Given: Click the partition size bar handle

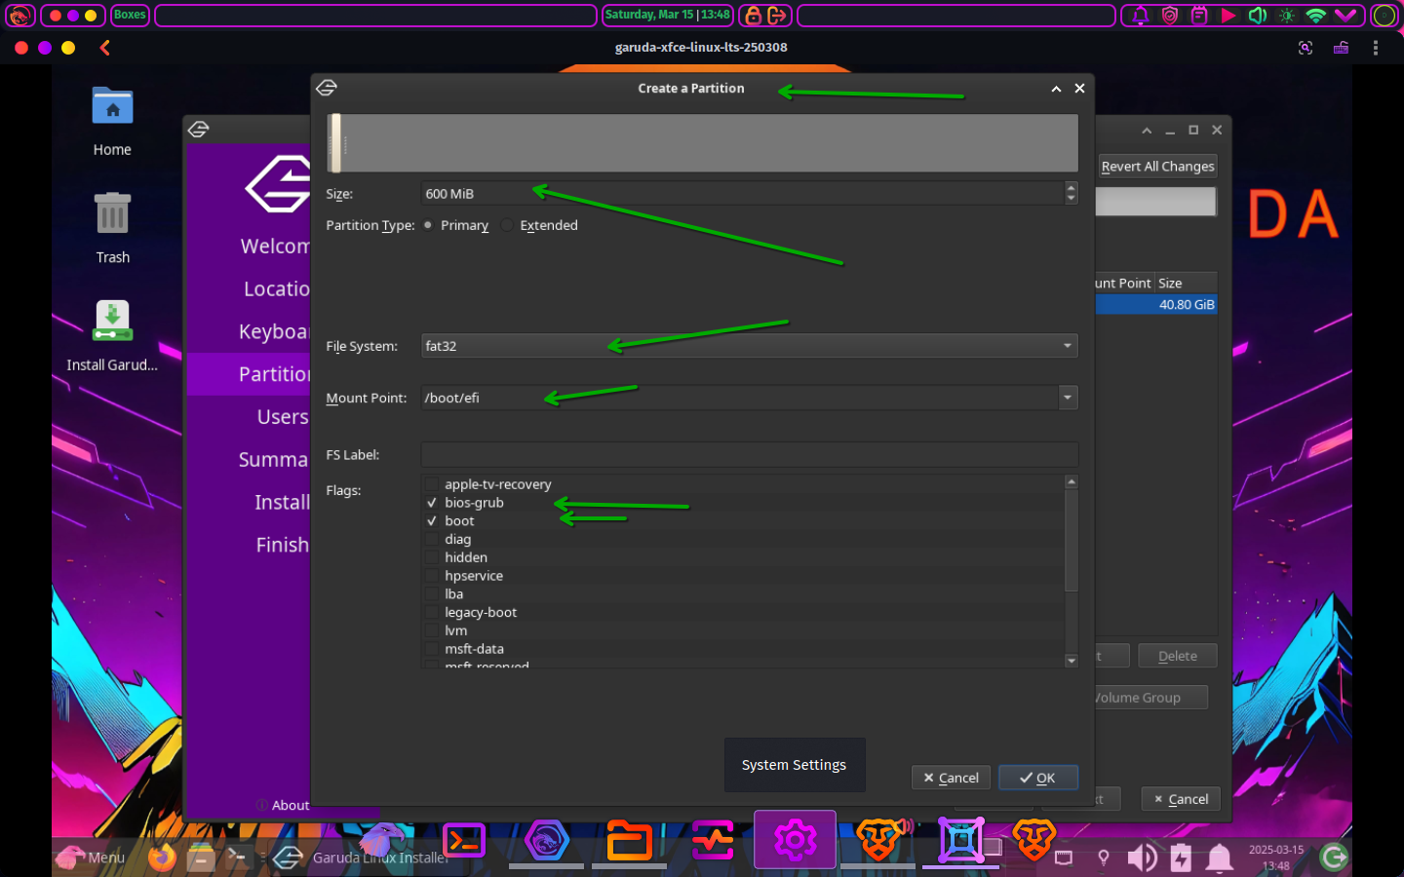Looking at the screenshot, I should click(x=335, y=143).
